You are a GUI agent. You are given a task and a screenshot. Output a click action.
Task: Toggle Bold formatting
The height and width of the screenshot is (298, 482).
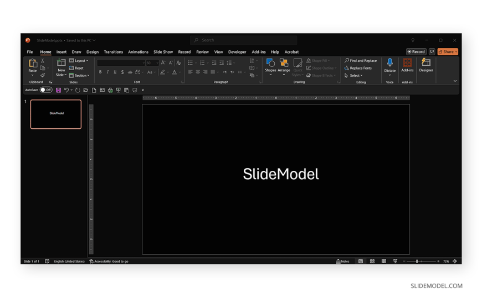(100, 72)
